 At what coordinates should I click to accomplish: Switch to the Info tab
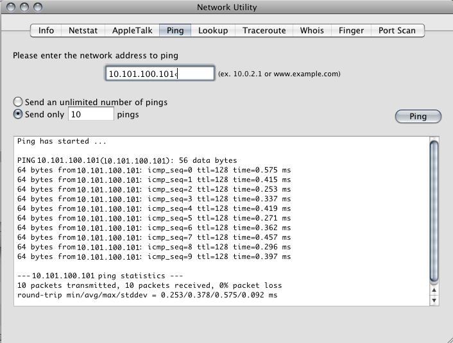coord(46,30)
